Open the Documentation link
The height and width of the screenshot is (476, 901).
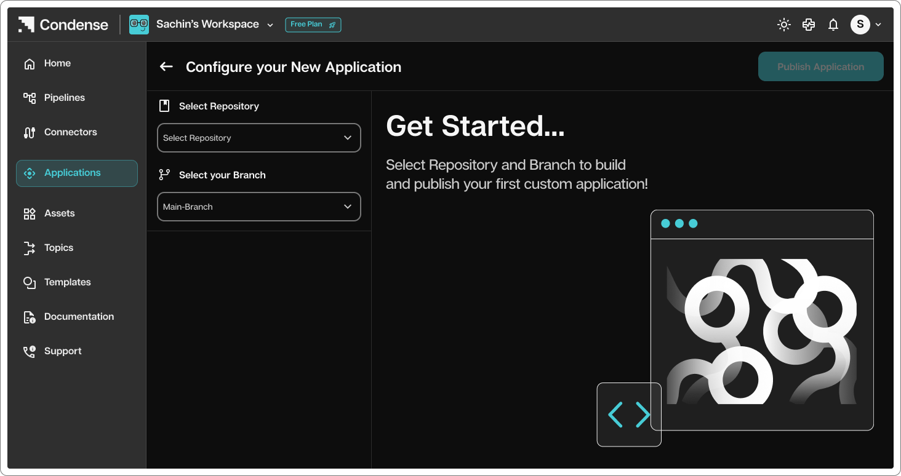pyautogui.click(x=77, y=317)
